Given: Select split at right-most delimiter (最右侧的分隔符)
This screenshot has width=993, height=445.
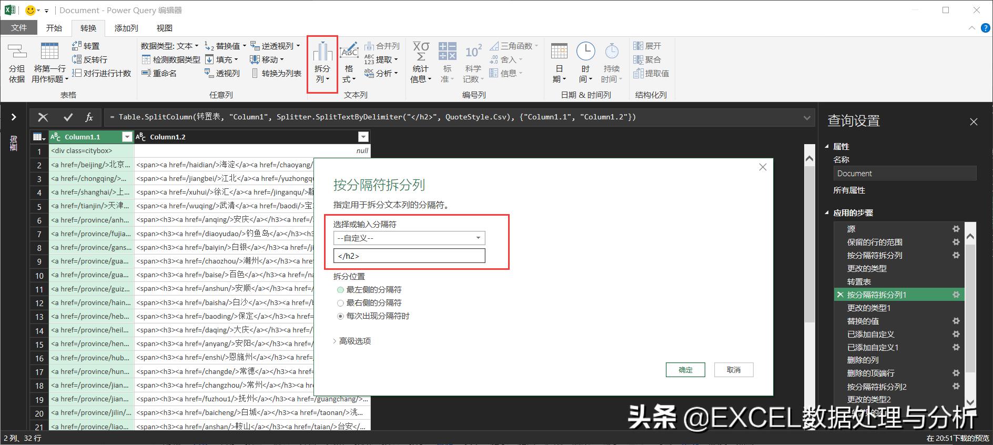Looking at the screenshot, I should pos(340,303).
